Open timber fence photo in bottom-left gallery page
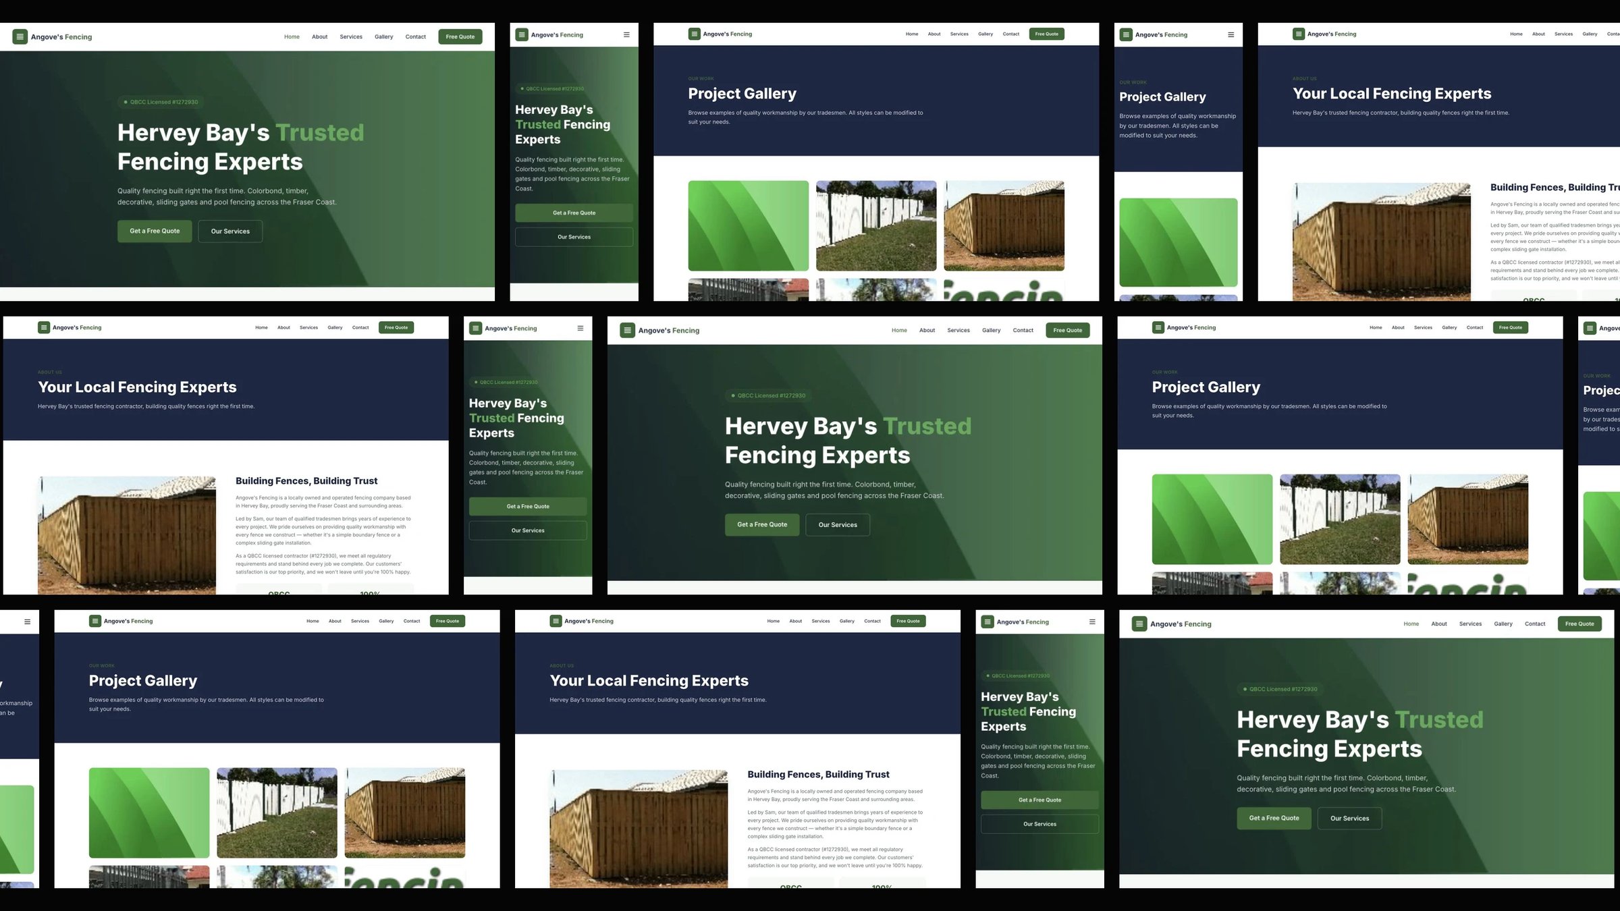1620x911 pixels. [x=405, y=812]
